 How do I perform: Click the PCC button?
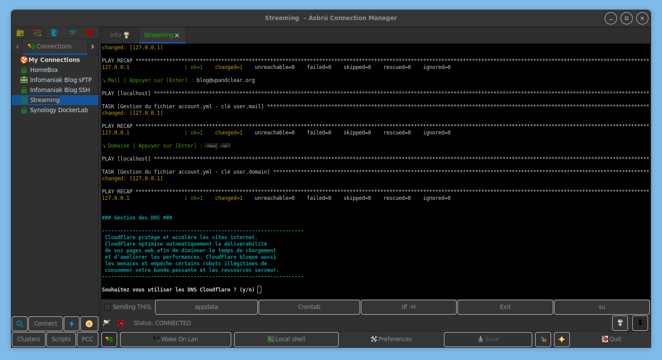click(x=87, y=339)
